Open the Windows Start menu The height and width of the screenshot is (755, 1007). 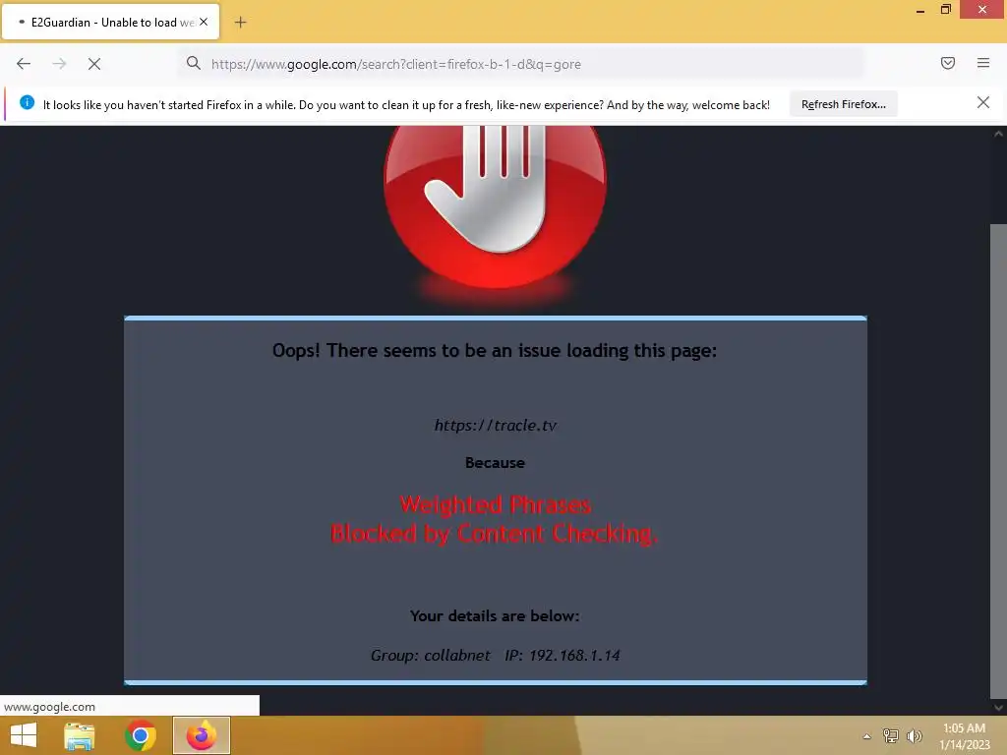point(24,735)
